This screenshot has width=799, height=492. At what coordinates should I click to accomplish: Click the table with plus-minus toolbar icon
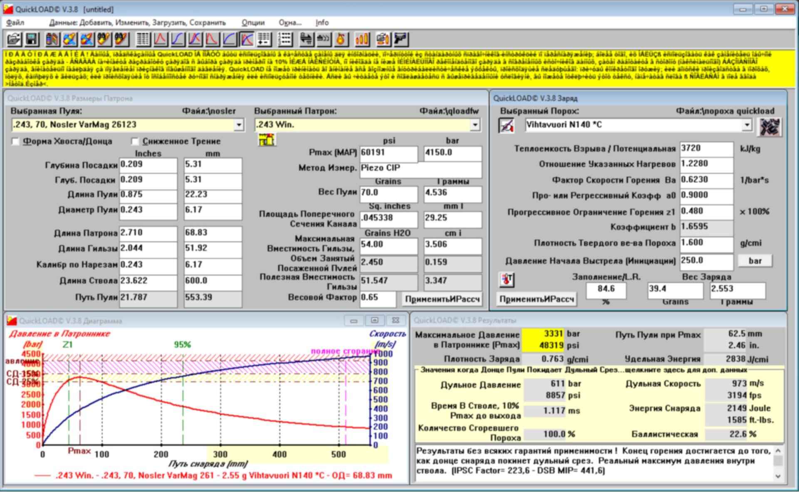coord(264,39)
